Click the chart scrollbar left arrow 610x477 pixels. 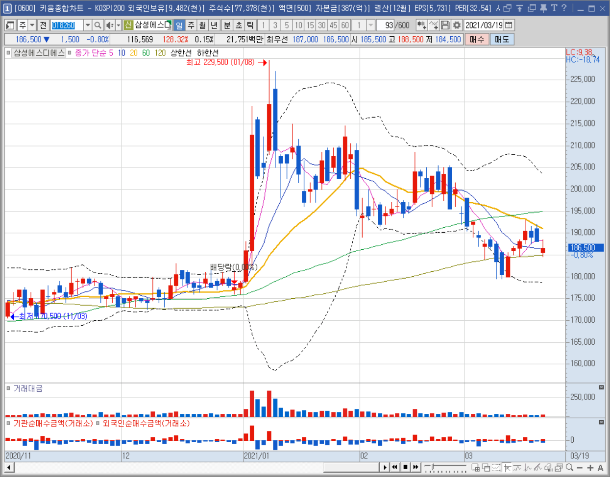point(8,467)
